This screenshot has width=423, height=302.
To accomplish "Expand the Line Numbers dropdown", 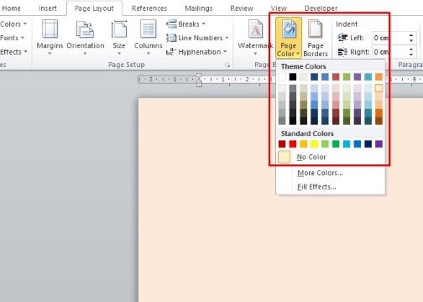I will point(197,38).
